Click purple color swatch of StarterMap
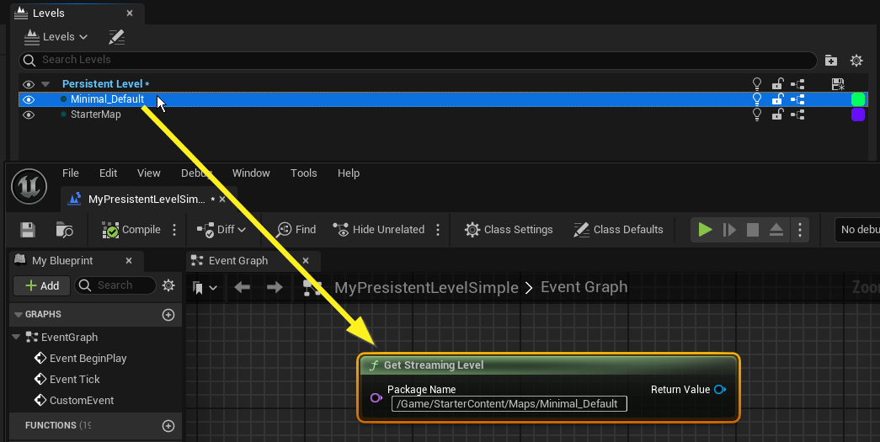Image resolution: width=880 pixels, height=442 pixels. [858, 114]
